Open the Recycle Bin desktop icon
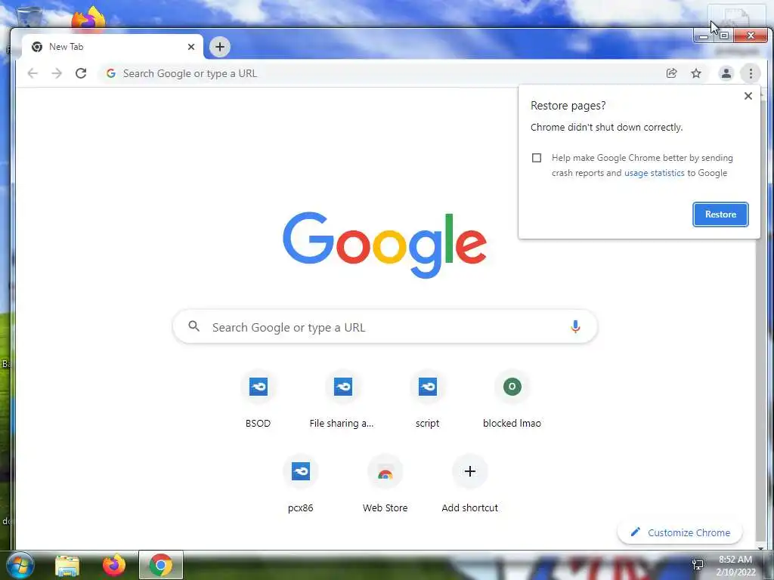Image resolution: width=774 pixels, height=580 pixels. [29, 16]
